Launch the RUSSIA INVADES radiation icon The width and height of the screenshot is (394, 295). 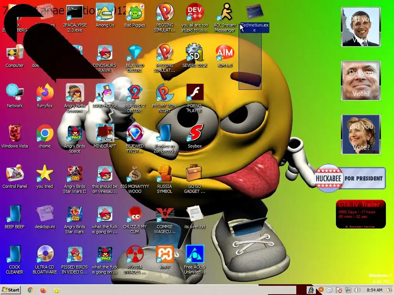(x=135, y=260)
